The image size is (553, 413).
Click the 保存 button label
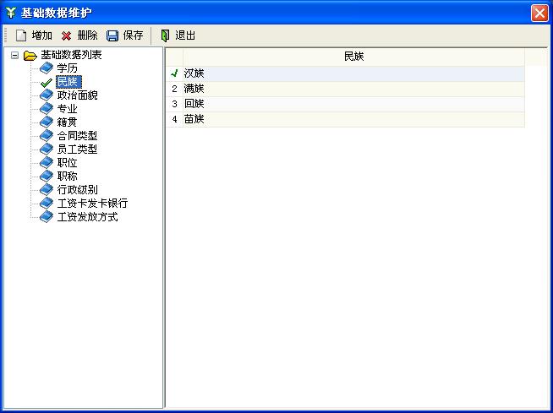tap(133, 35)
